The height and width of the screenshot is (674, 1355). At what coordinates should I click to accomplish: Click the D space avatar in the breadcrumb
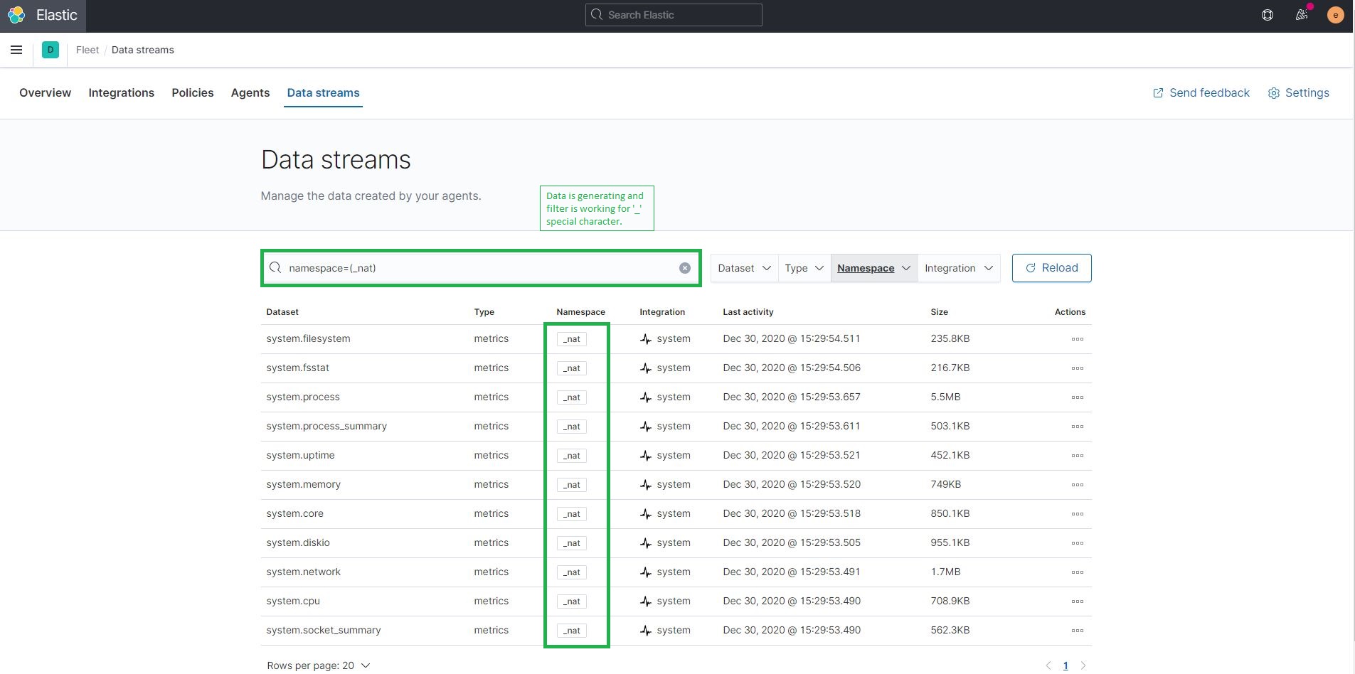50,50
